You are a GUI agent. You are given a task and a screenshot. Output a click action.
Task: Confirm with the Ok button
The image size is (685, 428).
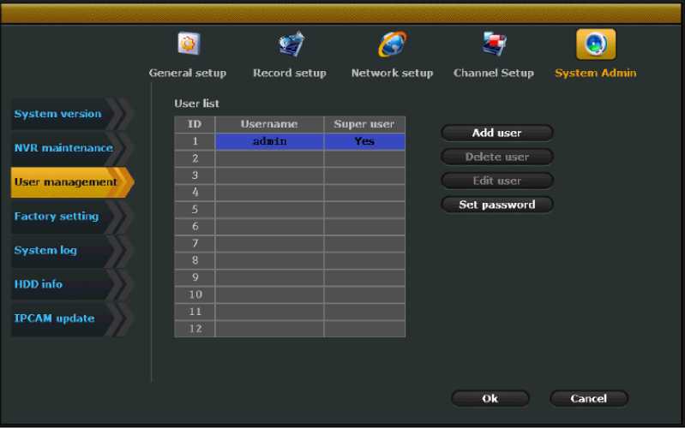point(490,398)
